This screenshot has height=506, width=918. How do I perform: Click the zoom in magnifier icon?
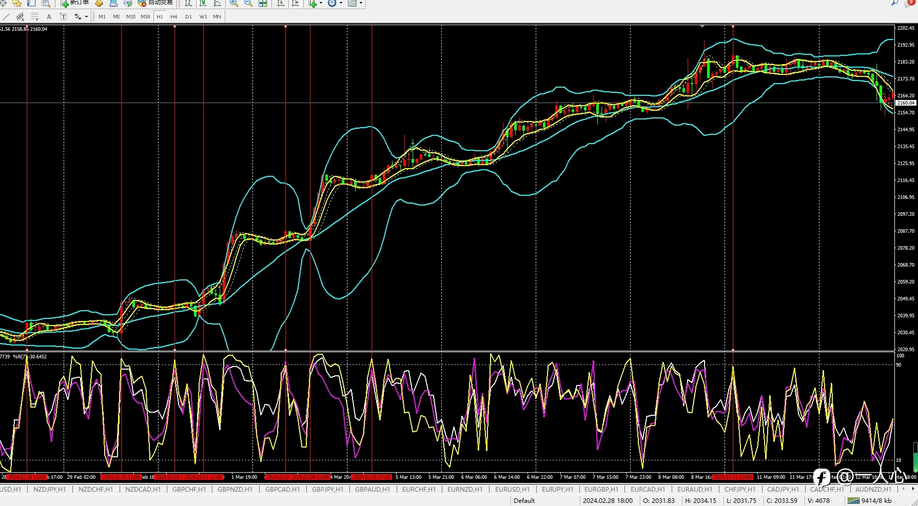(x=234, y=3)
